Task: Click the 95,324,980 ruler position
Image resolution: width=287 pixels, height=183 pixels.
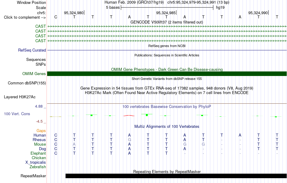Action: pos(74,13)
